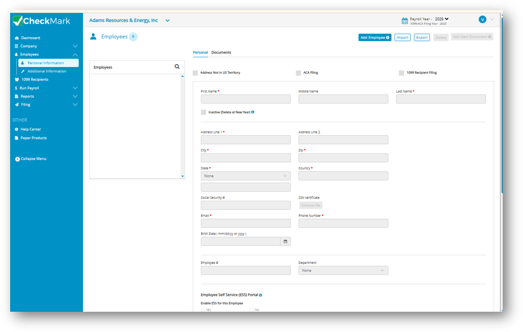Click the Employees header person icon

click(94, 36)
